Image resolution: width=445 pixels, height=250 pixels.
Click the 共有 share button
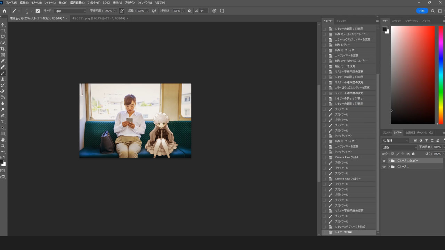[x=422, y=11]
